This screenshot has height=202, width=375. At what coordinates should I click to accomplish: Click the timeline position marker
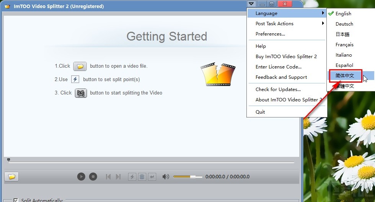click(8, 160)
